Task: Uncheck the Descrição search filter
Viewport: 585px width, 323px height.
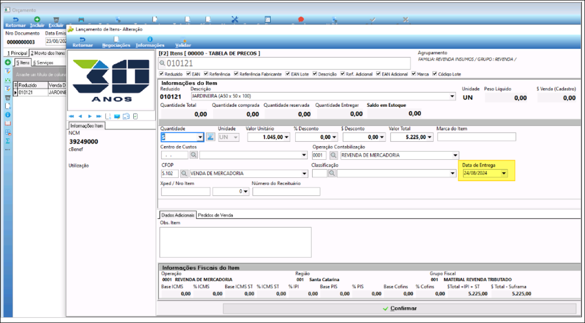Action: pyautogui.click(x=315, y=74)
